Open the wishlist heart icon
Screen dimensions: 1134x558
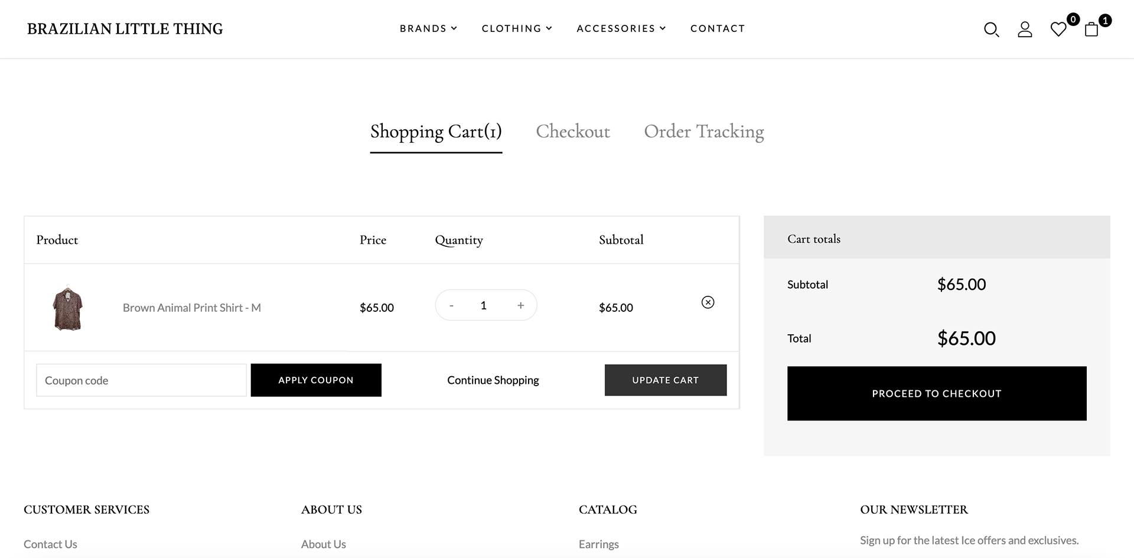[1058, 30]
